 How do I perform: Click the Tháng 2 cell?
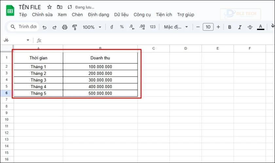click(38, 73)
